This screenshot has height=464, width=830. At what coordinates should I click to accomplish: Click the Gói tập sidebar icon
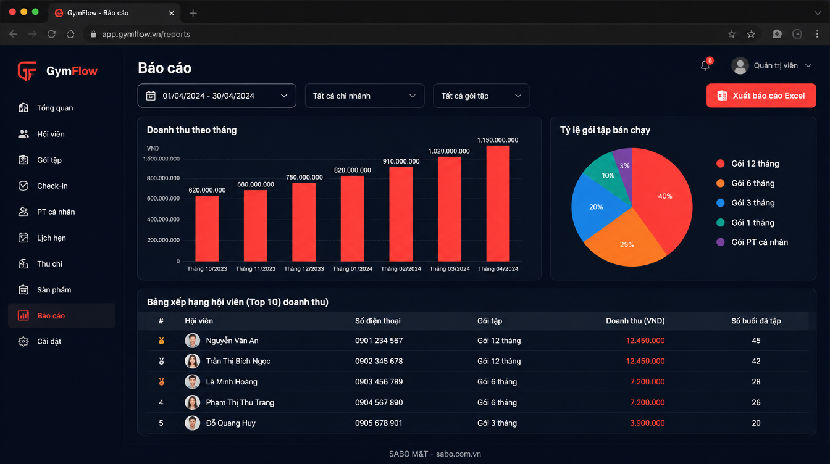[x=23, y=160]
